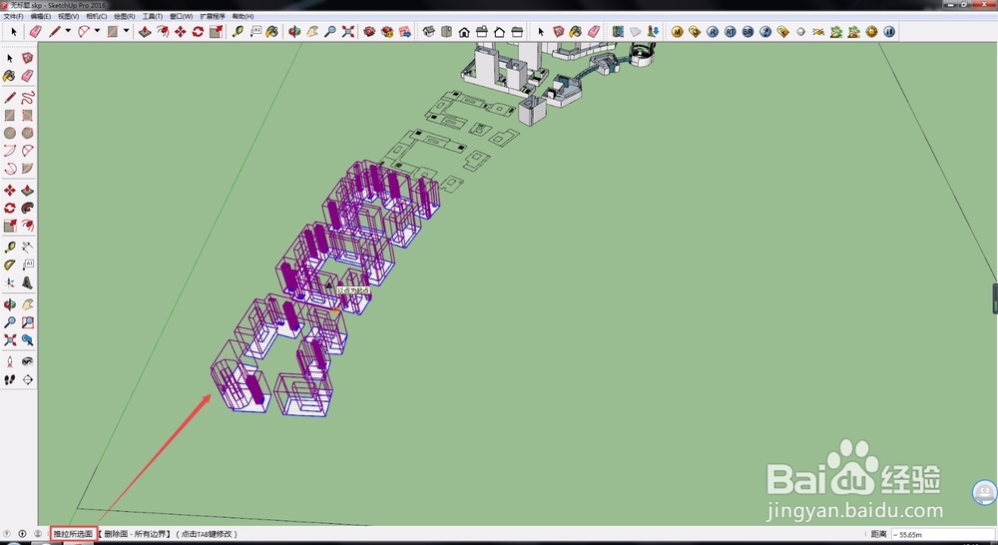
Task: Select the Dimension tool in left toolbar
Action: pyautogui.click(x=27, y=247)
